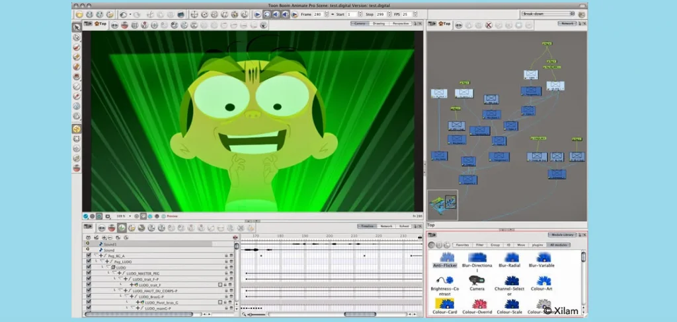Click the red bowl icon in timeline toolbar
Viewport: 677px width, 322px height.
tap(112, 228)
